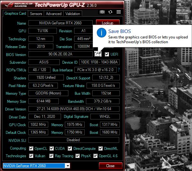Screen dimensions: 192x171
Task: Toggle the DirectML checkbox
Action: (x=100, y=149)
